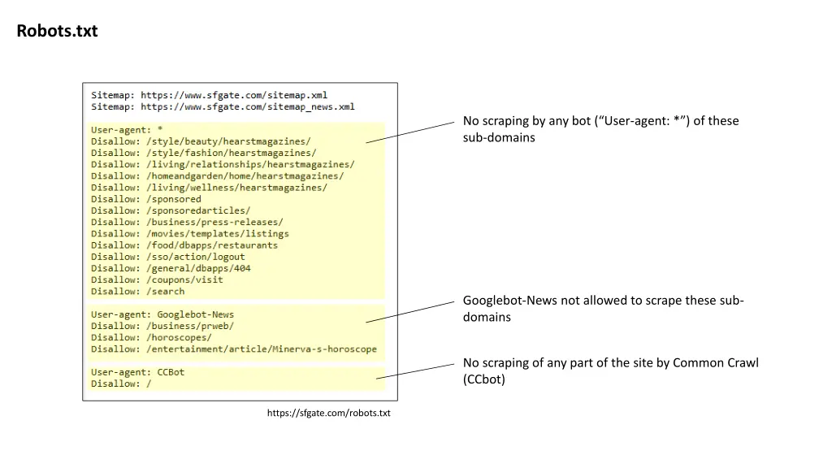Select the 'User-agent: Googlebot-News' line

coord(162,314)
